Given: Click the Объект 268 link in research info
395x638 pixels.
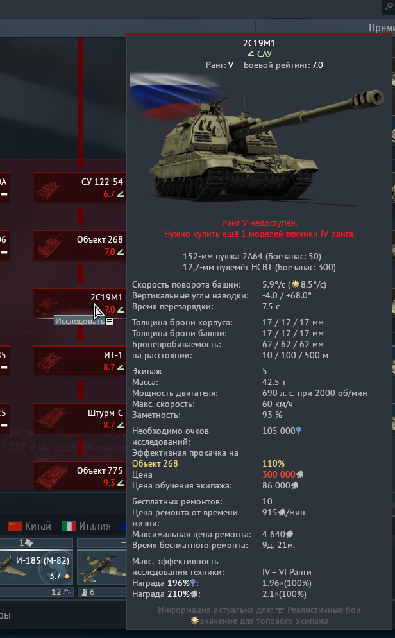Looking at the screenshot, I should pyautogui.click(x=155, y=463).
